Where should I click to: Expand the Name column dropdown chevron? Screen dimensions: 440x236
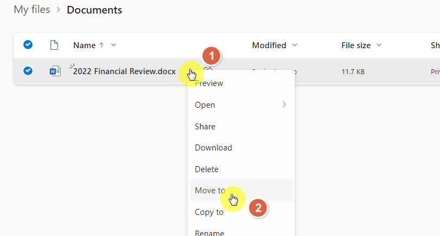(113, 45)
